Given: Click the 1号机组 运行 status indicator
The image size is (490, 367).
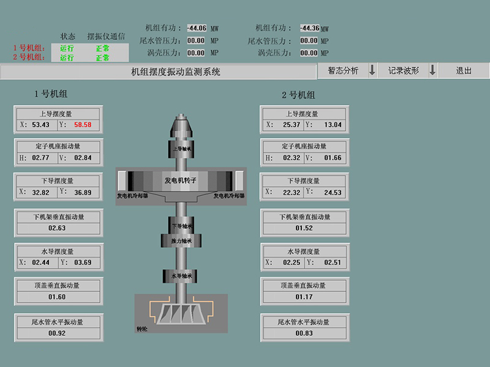Looking at the screenshot, I should pos(67,48).
